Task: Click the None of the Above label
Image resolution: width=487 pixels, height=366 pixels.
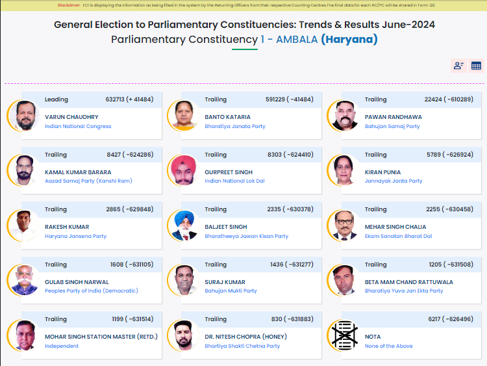Action: (x=388, y=346)
